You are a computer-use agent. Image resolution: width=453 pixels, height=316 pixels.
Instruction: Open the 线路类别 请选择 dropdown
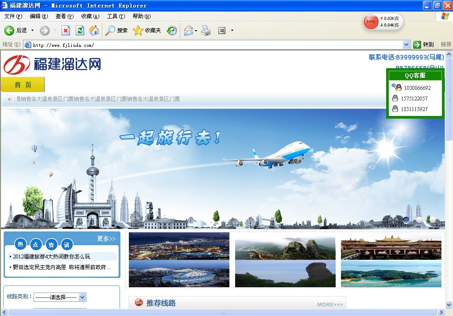click(60, 297)
